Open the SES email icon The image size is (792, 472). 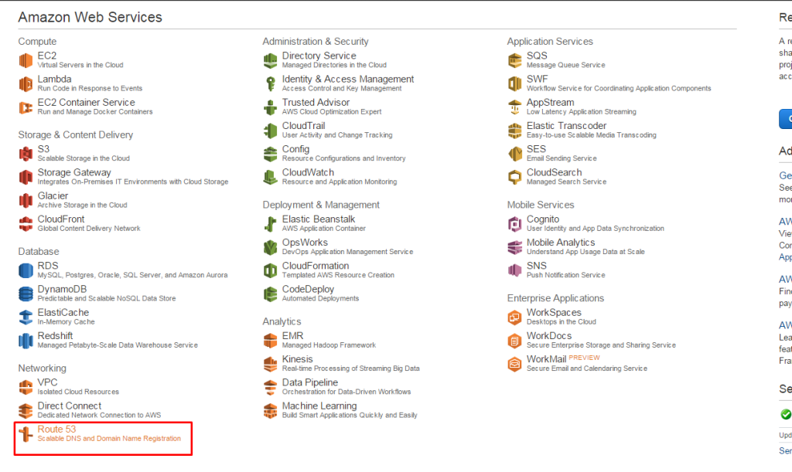pyautogui.click(x=514, y=154)
